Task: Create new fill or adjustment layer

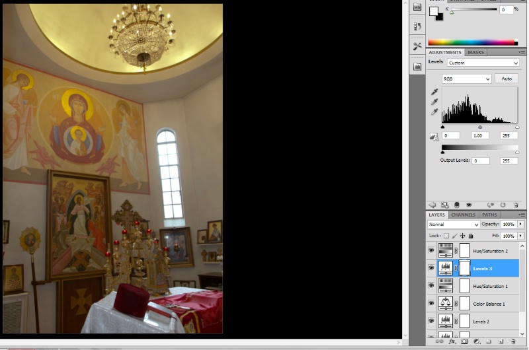Action: (x=476, y=341)
